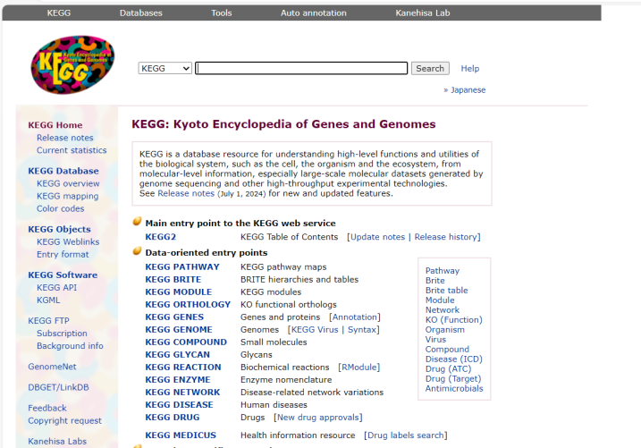Open KEGG mapping sidebar link

(67, 196)
